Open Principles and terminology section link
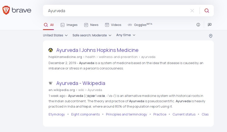 pyautogui.click(x=126, y=114)
